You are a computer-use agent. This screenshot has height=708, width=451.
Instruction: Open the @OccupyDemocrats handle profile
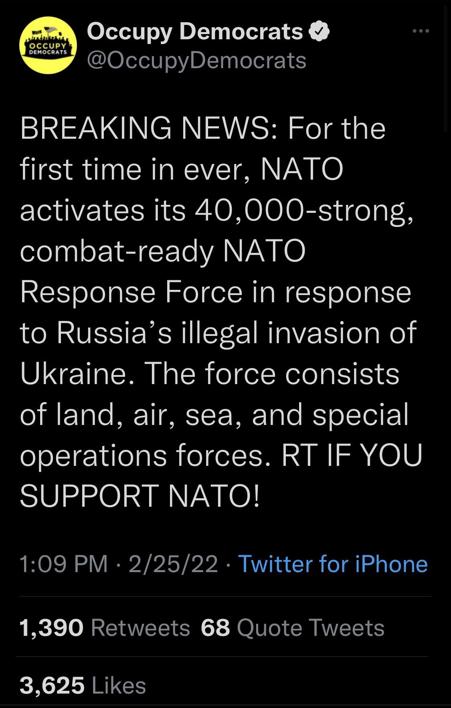coord(196,61)
